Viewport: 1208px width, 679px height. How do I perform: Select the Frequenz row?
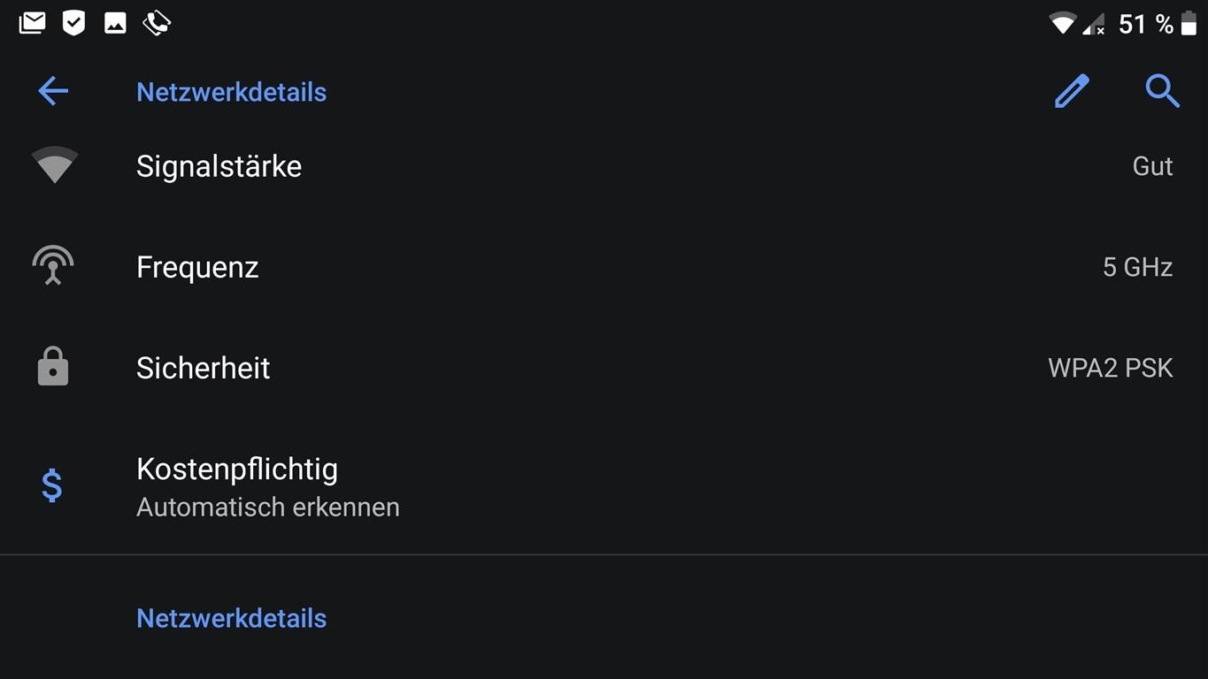(x=604, y=267)
